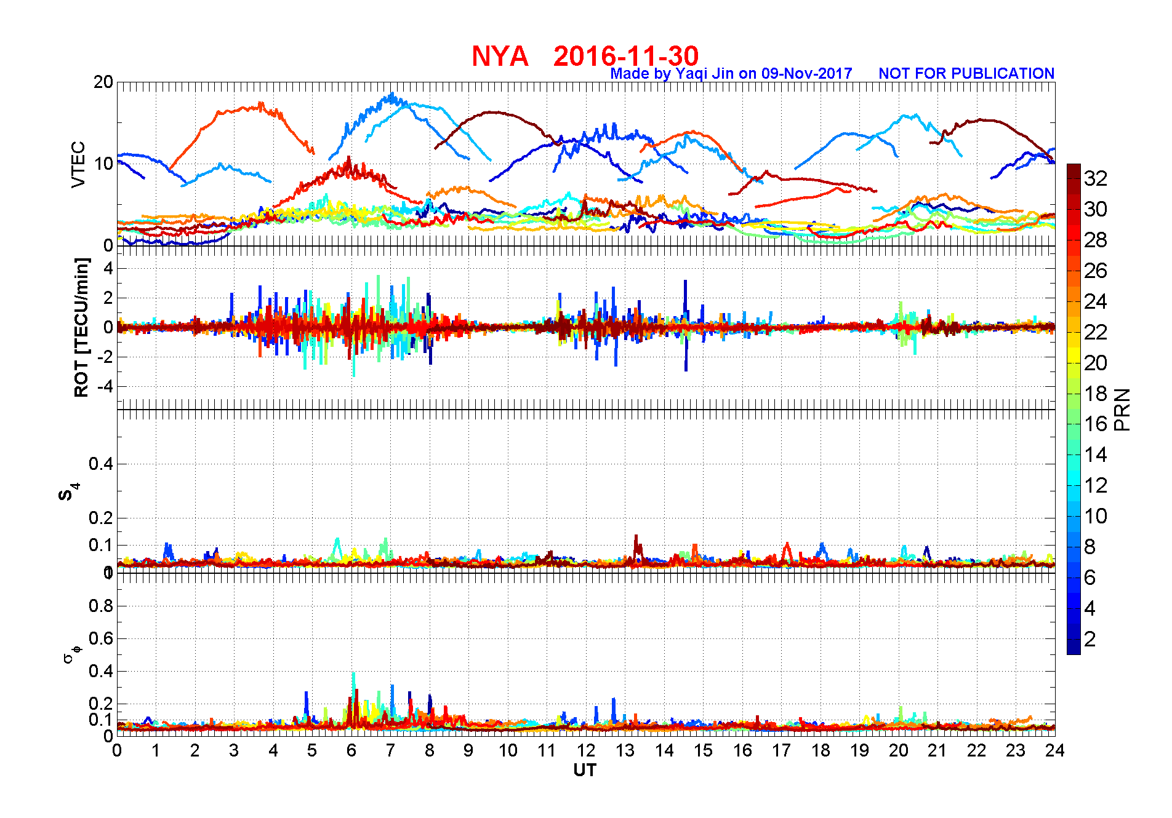Select the colorbar tick label "2"
Screen dimensions: 1172x818
(x=1090, y=639)
